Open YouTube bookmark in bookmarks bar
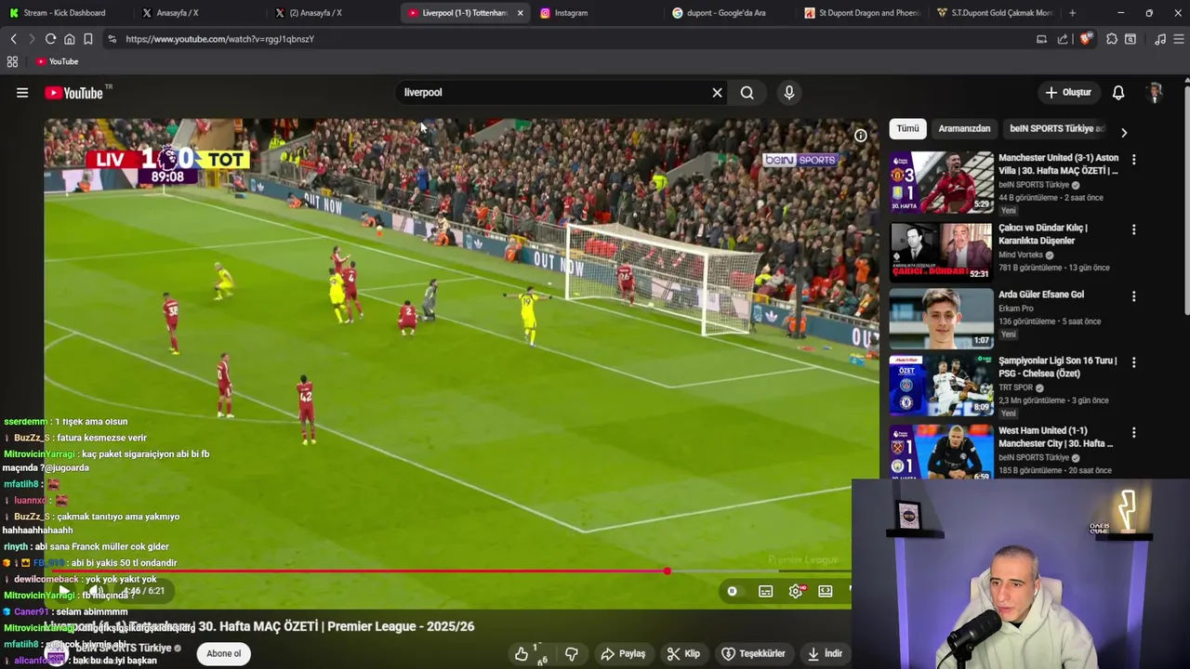1190x669 pixels. (x=57, y=61)
